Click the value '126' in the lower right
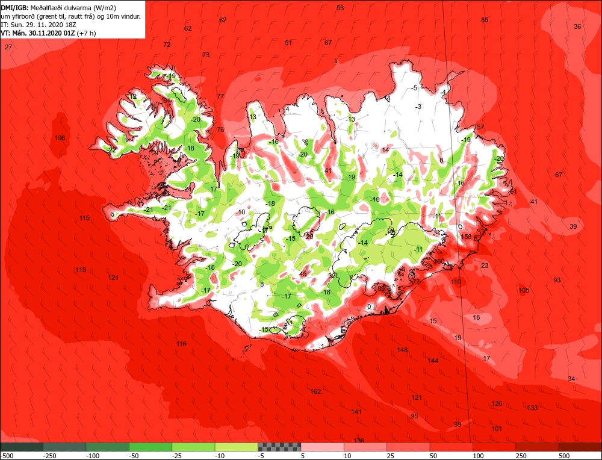Screen dimensions: 602x460 pyautogui.click(x=497, y=403)
